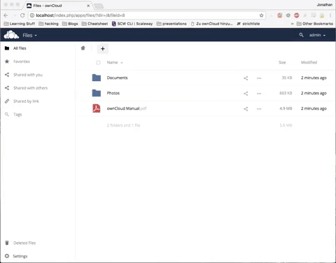Expand the Files app dropdown menu
The width and height of the screenshot is (336, 263).
pyautogui.click(x=29, y=36)
